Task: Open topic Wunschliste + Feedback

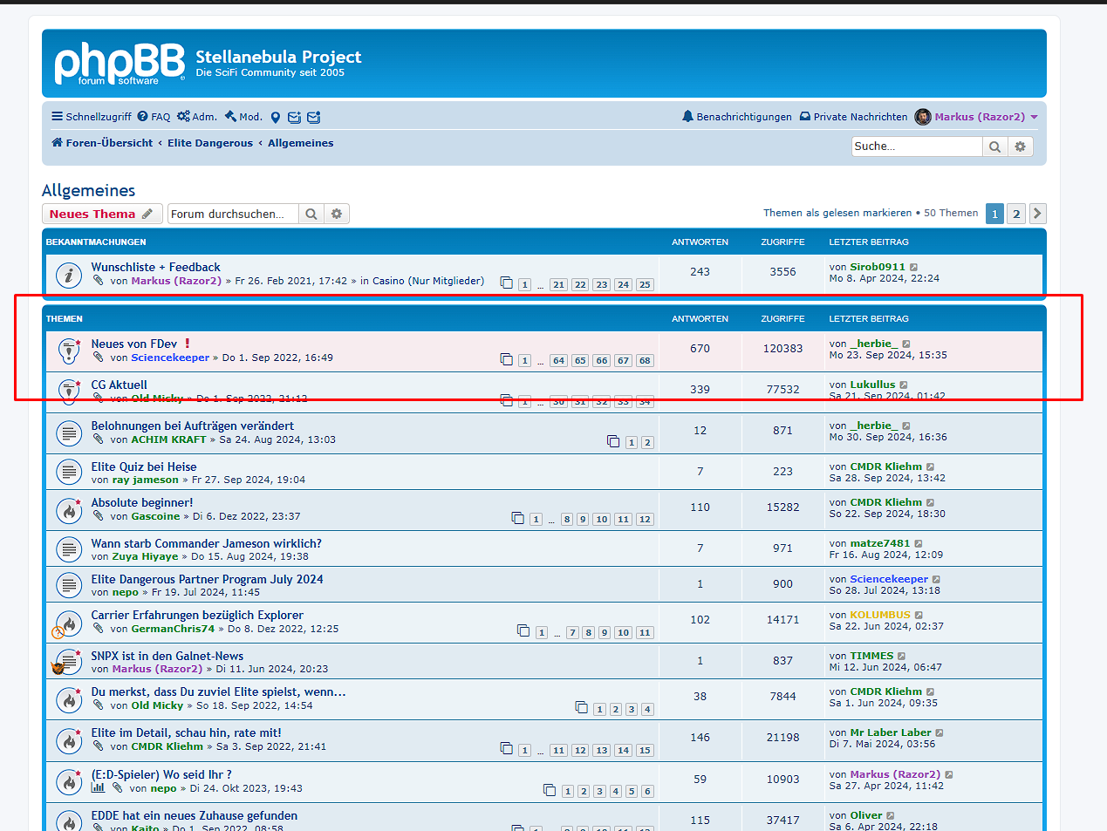Action: (x=156, y=267)
